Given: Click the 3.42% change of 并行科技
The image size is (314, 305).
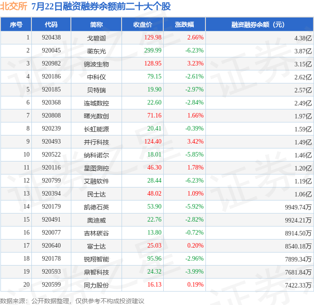Looking at the screenshot, I should pyautogui.click(x=196, y=141).
